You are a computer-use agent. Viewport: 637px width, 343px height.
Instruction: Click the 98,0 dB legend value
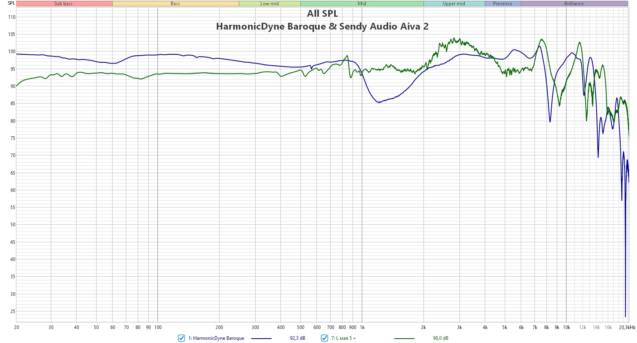pos(441,338)
